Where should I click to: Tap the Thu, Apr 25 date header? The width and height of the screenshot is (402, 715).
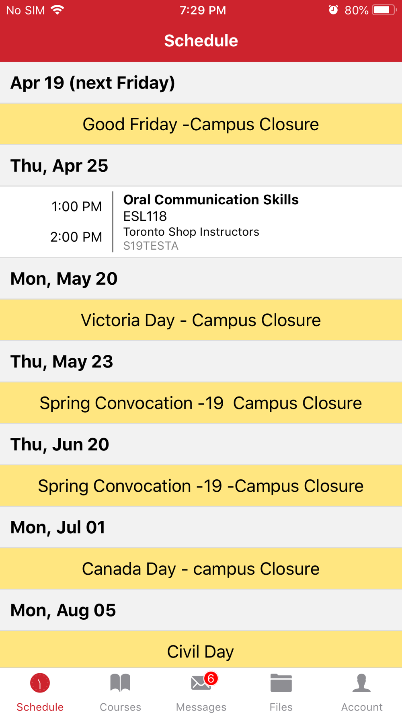(x=201, y=166)
